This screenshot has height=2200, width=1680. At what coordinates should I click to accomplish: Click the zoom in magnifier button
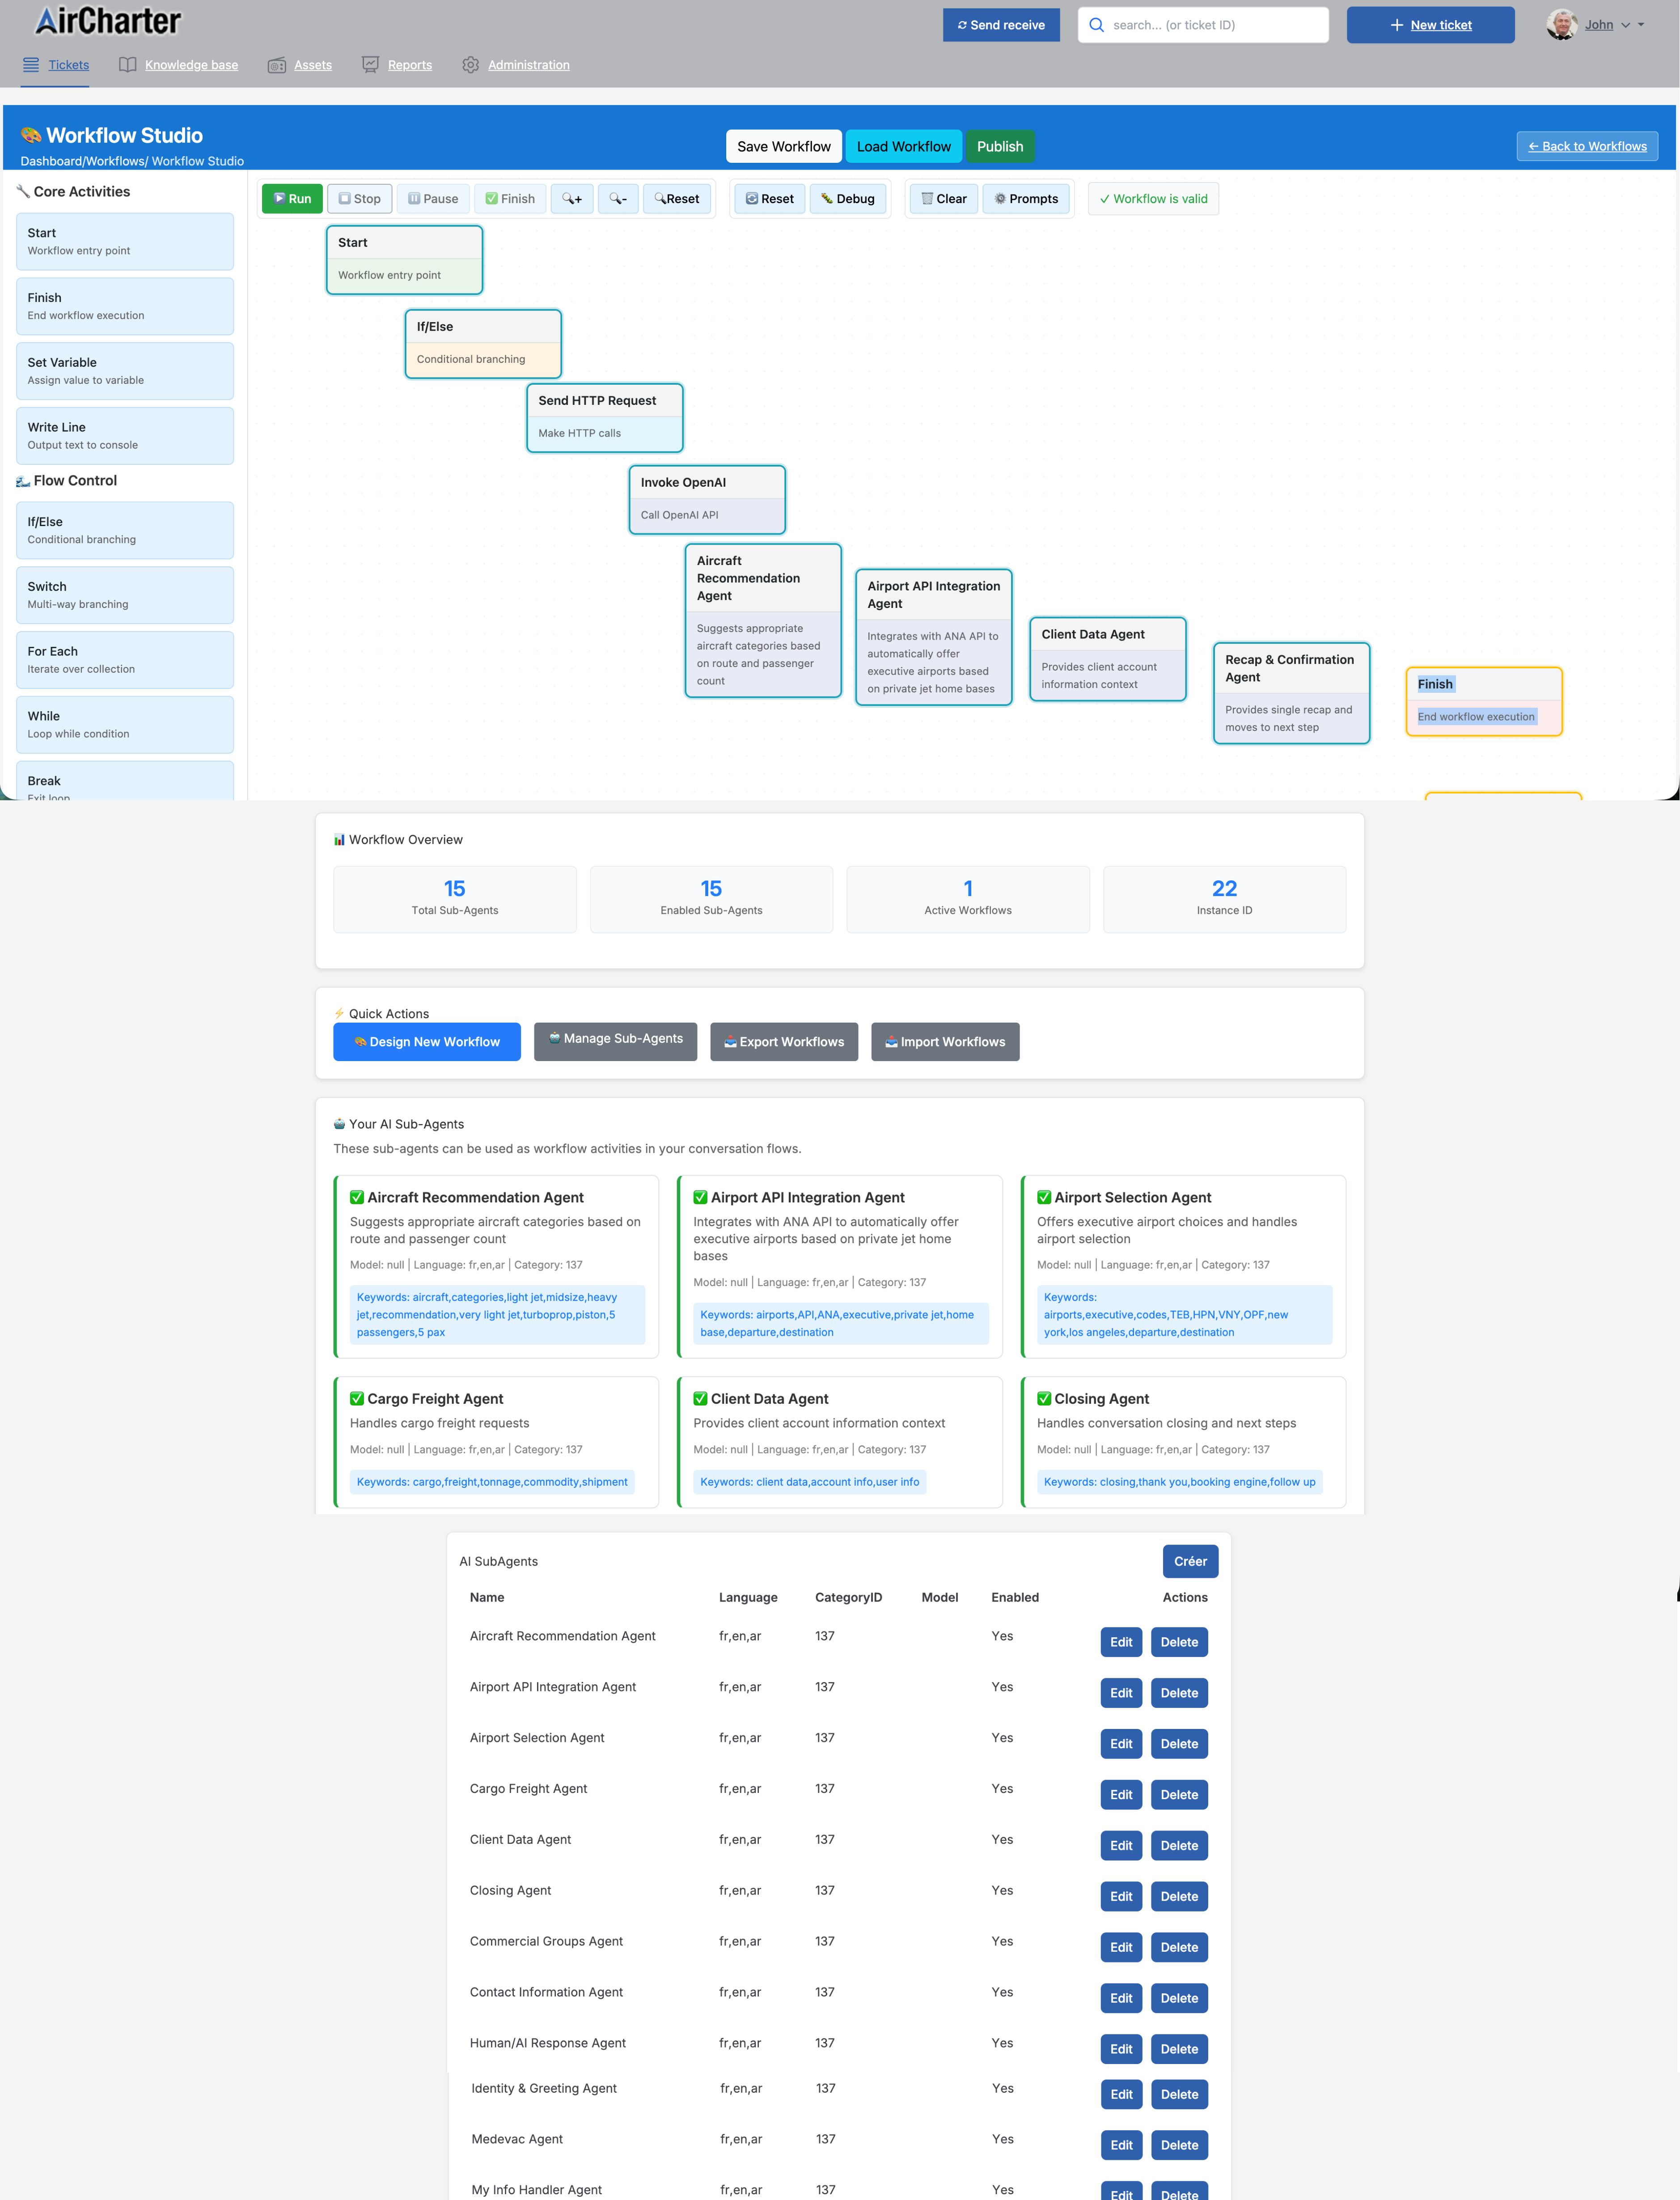(572, 198)
